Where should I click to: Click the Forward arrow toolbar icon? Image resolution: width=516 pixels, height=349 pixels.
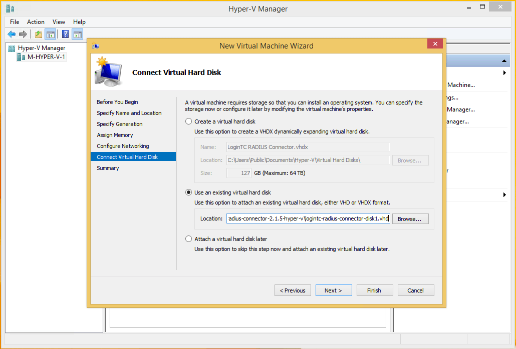point(23,34)
